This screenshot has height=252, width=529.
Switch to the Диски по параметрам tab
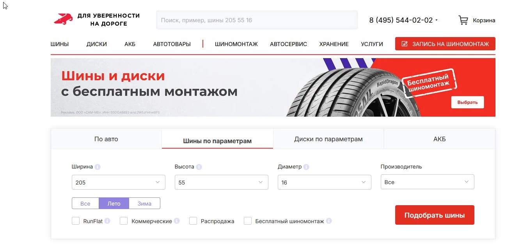[328, 139]
